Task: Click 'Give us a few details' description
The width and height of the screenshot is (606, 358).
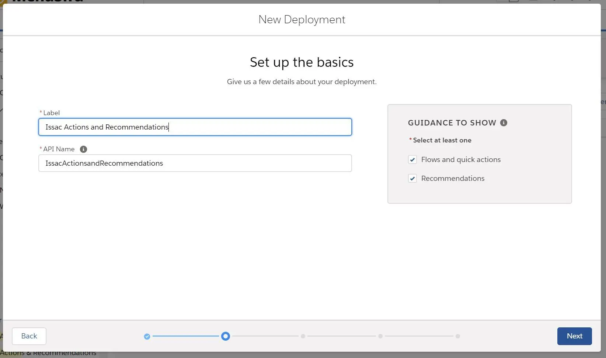Action: [x=302, y=82]
